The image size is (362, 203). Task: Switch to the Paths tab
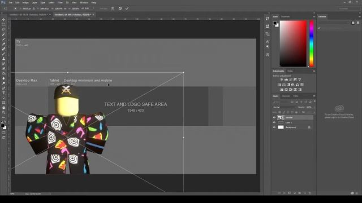click(296, 96)
